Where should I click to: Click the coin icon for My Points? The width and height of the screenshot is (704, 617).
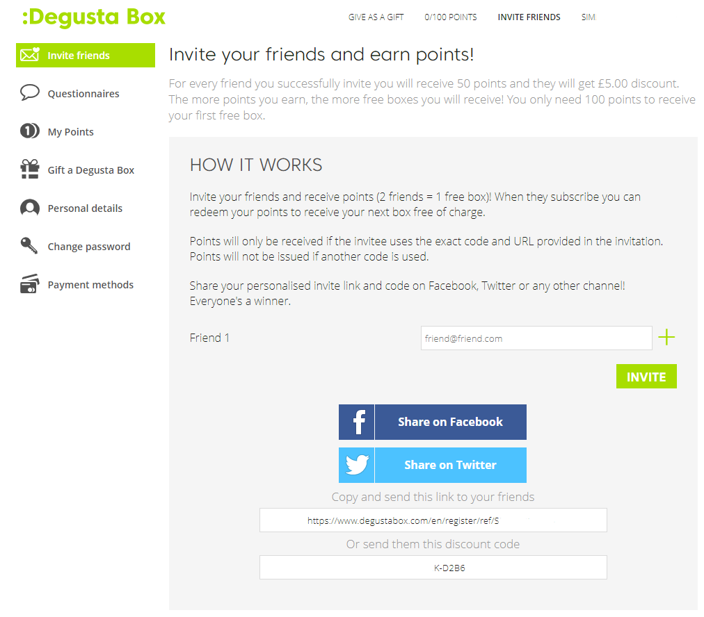click(30, 131)
